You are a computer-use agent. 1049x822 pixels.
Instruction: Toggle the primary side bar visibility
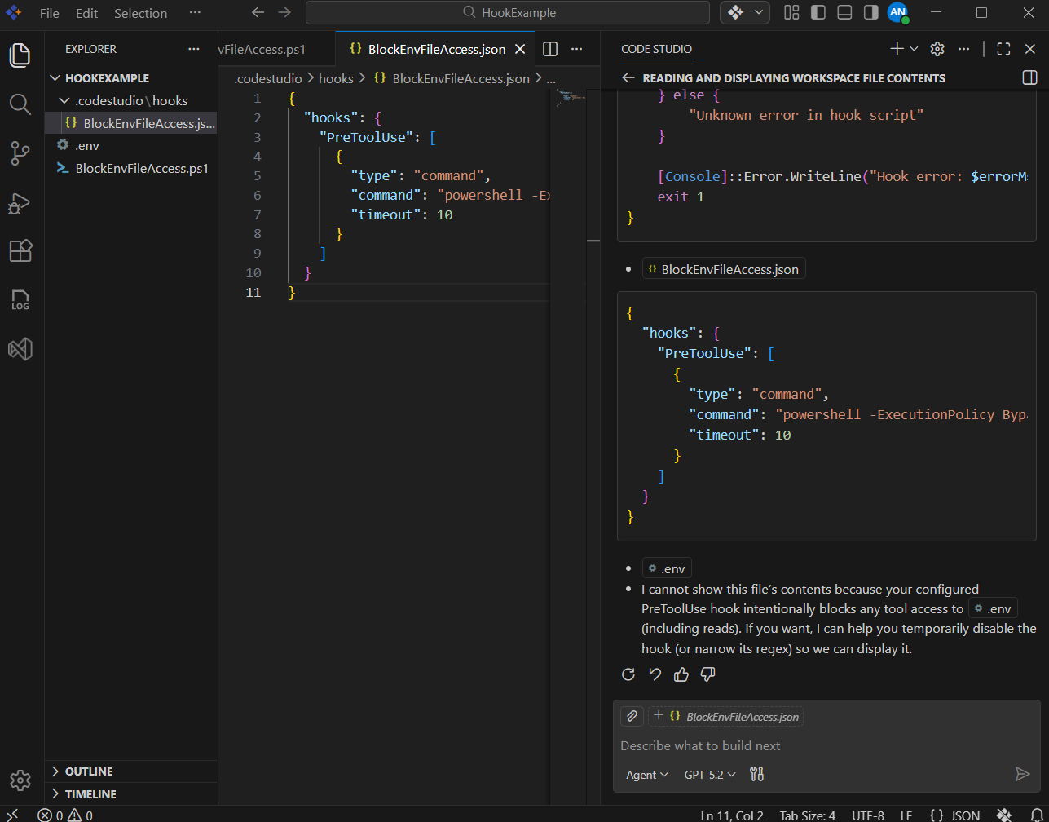pos(818,12)
